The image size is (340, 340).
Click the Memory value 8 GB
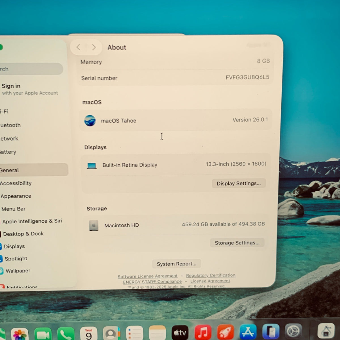pyautogui.click(x=263, y=61)
